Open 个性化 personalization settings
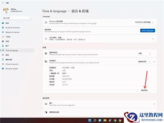 pos(17,37)
